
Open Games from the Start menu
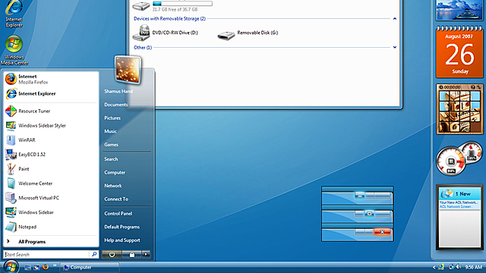pos(111,145)
